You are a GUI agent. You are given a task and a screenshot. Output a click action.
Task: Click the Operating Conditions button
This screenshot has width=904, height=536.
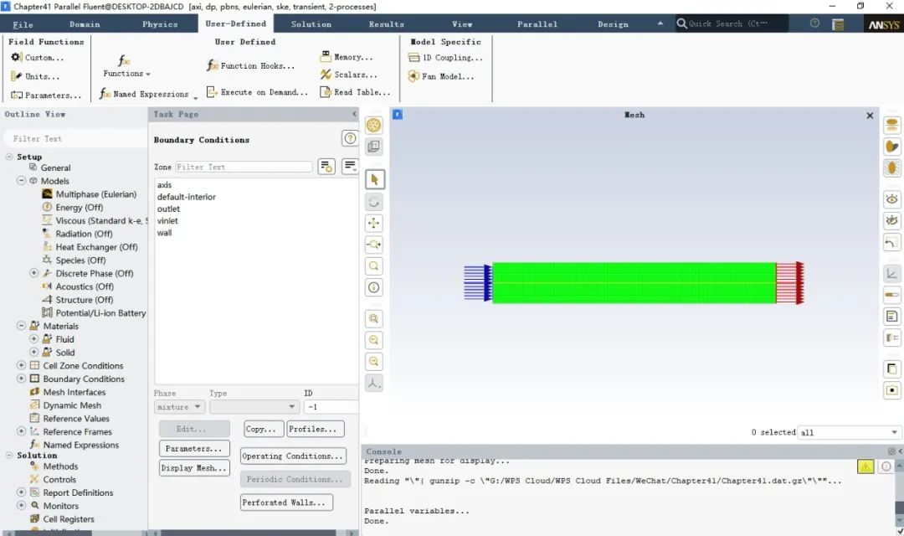(x=293, y=456)
